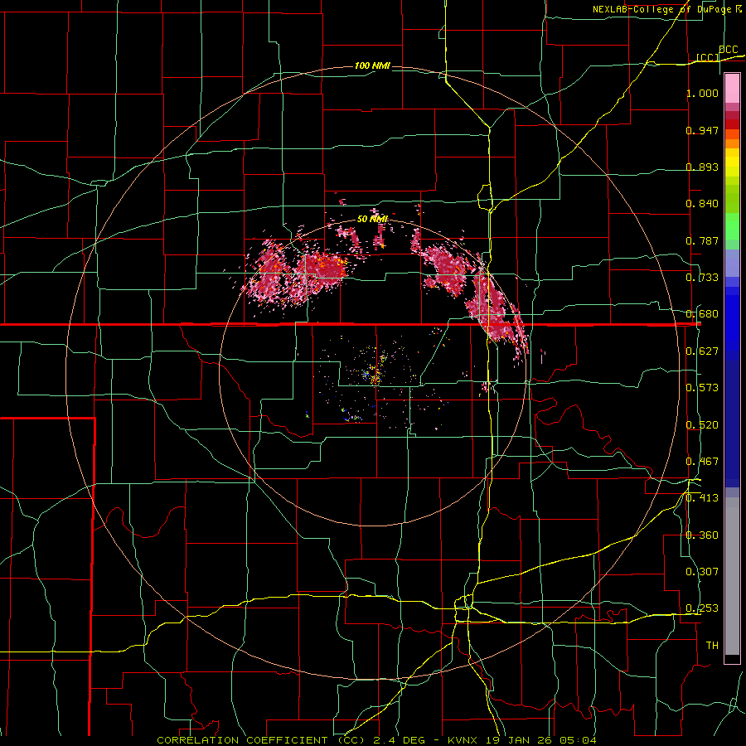Viewport: 746px width, 746px height.
Task: Click the 2.4 DEG elevation angle text
Action: pos(400,740)
